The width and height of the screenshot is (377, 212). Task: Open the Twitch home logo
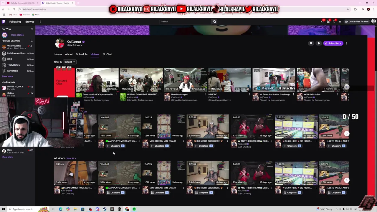tap(4, 21)
